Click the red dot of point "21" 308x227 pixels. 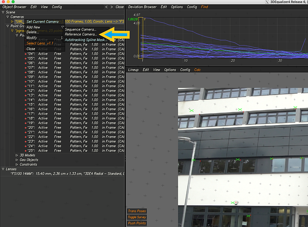coord(25,132)
